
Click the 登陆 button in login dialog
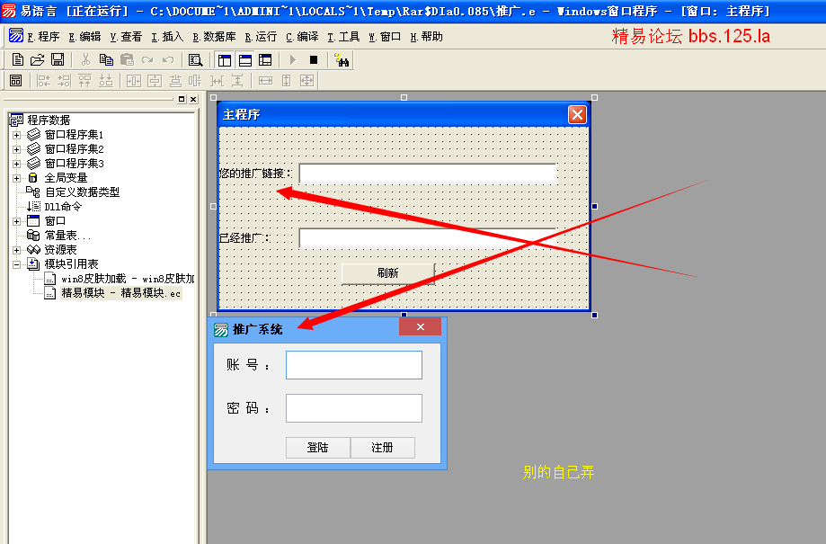tap(317, 448)
